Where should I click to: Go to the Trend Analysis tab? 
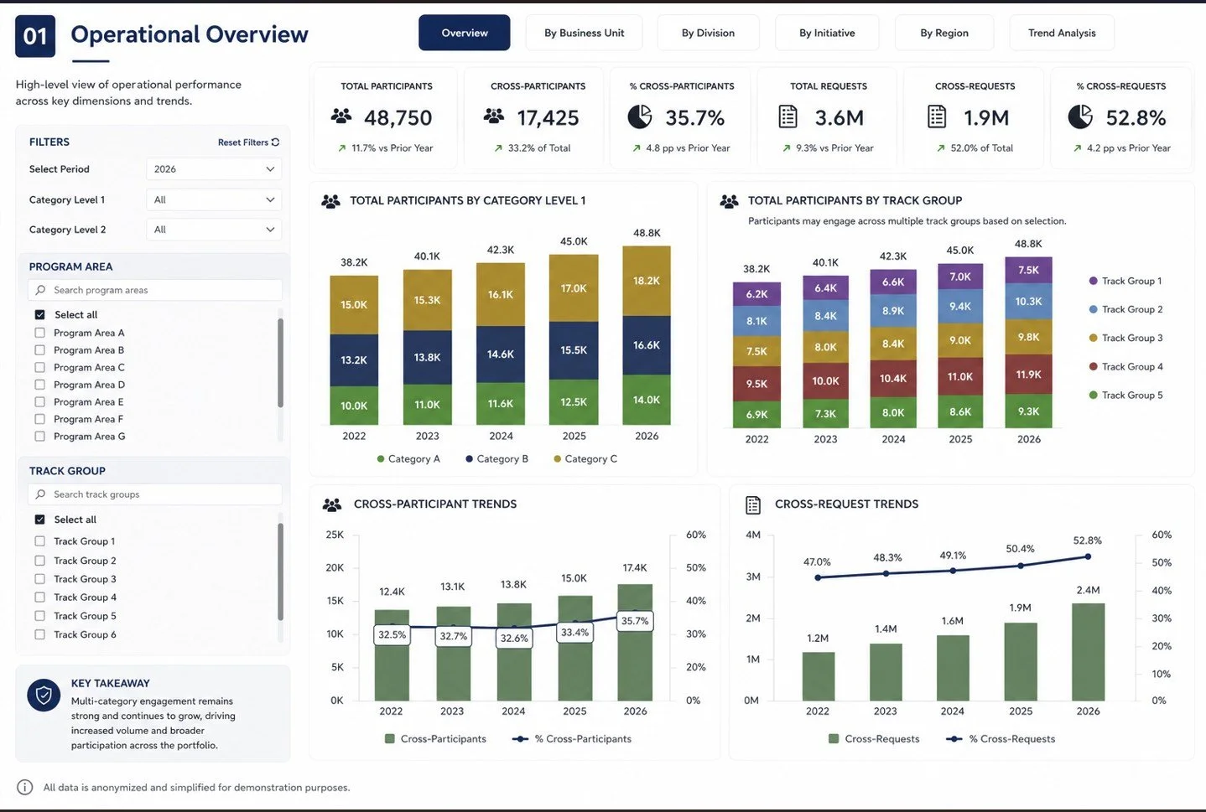point(1062,33)
